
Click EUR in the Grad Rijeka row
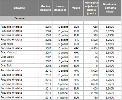point(76,44)
